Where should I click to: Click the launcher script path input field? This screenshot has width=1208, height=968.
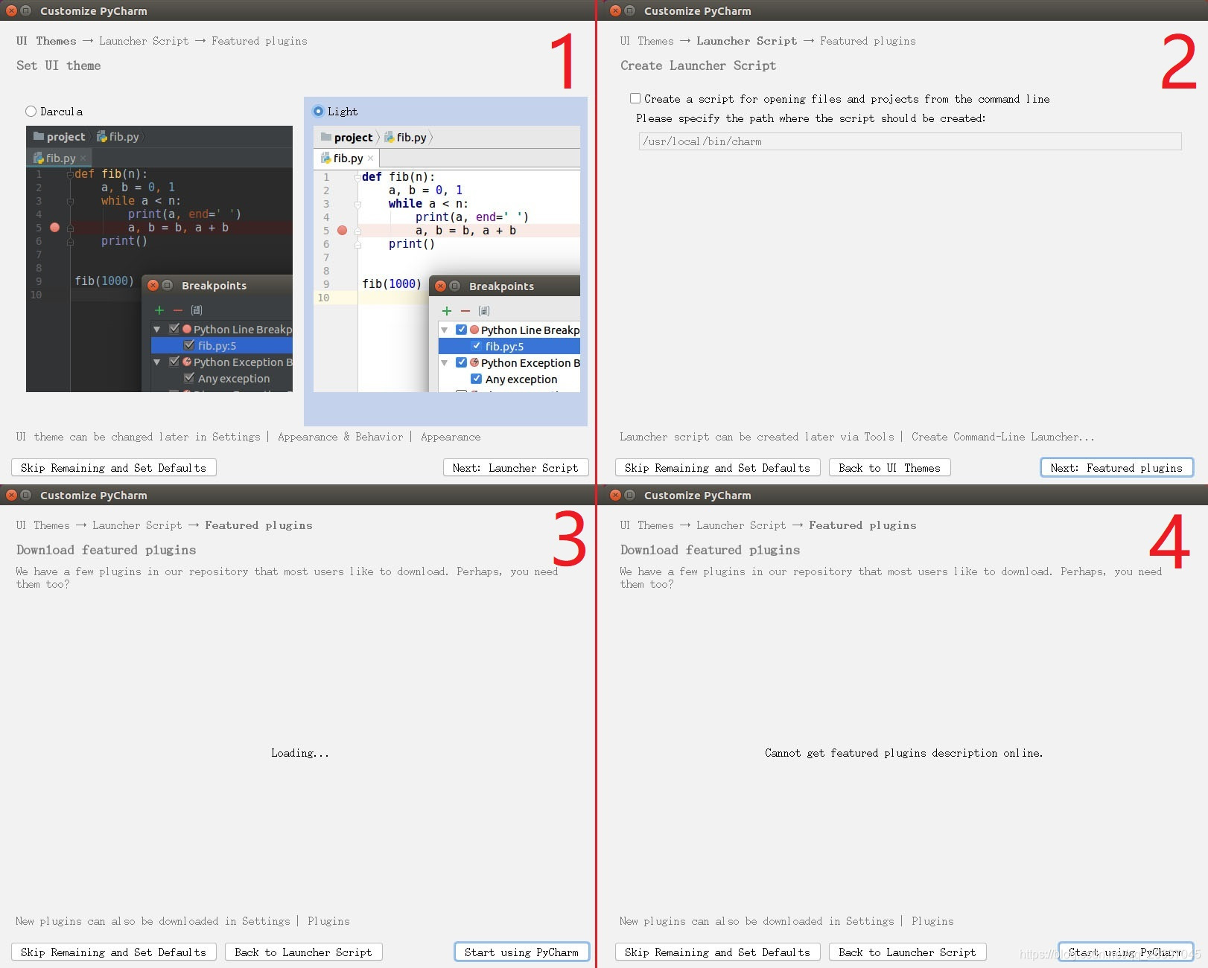click(909, 141)
